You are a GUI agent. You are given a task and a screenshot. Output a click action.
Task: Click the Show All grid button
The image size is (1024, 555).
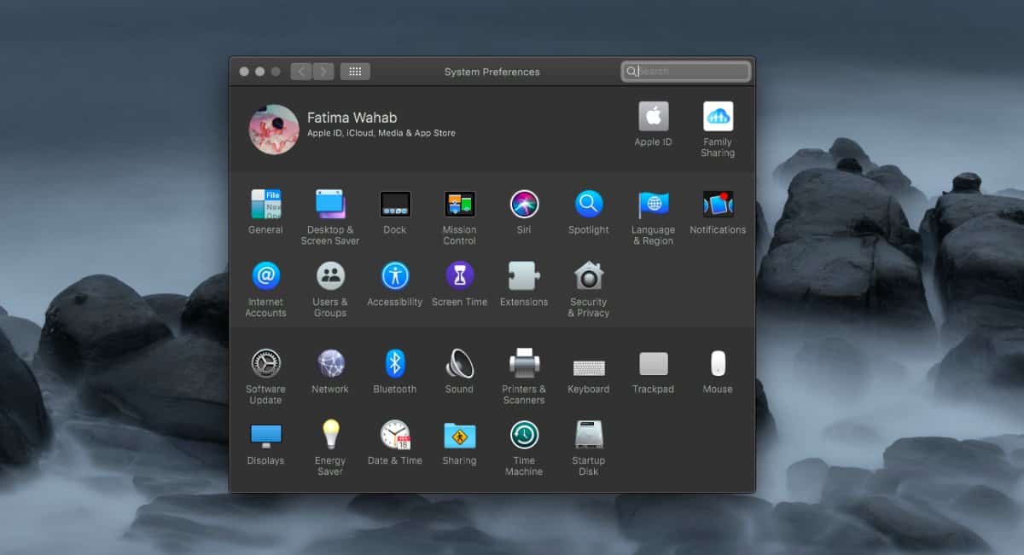tap(355, 72)
